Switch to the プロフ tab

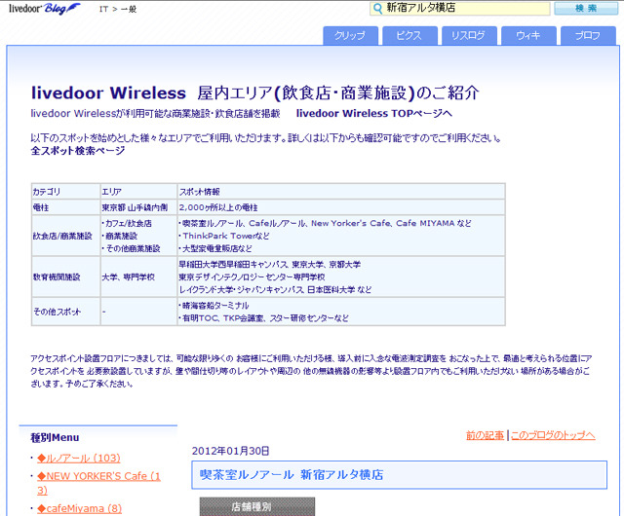(x=588, y=36)
